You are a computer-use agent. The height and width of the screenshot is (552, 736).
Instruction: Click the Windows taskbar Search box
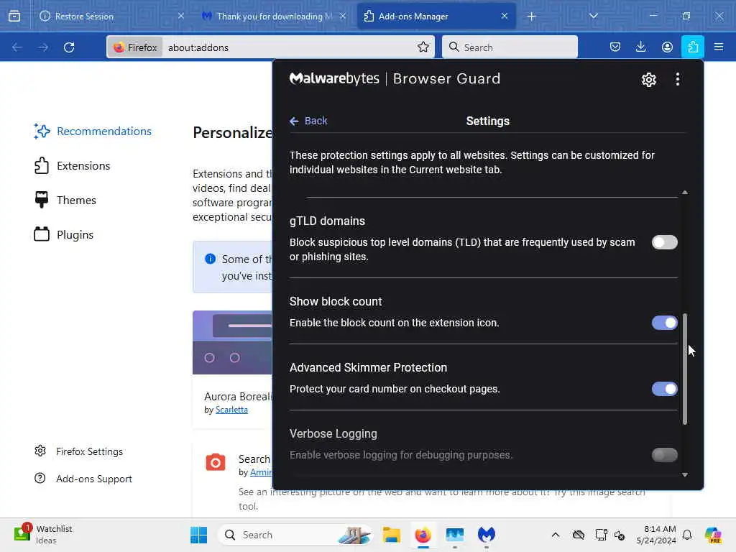click(295, 535)
